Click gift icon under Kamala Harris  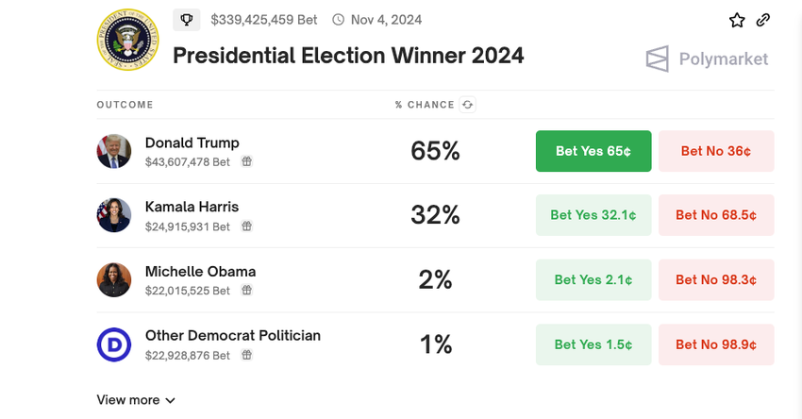pyautogui.click(x=246, y=226)
